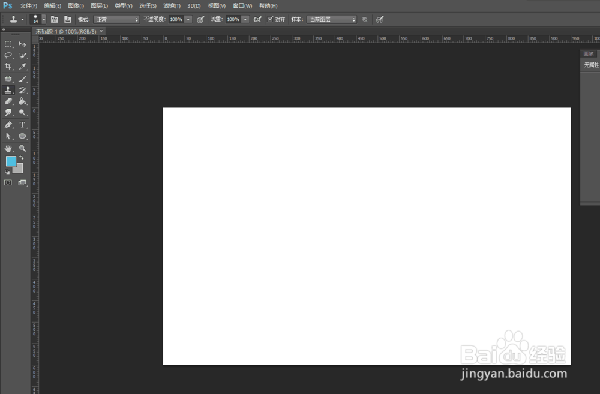Select the Smudge tool
600x394 pixels.
tap(8, 113)
